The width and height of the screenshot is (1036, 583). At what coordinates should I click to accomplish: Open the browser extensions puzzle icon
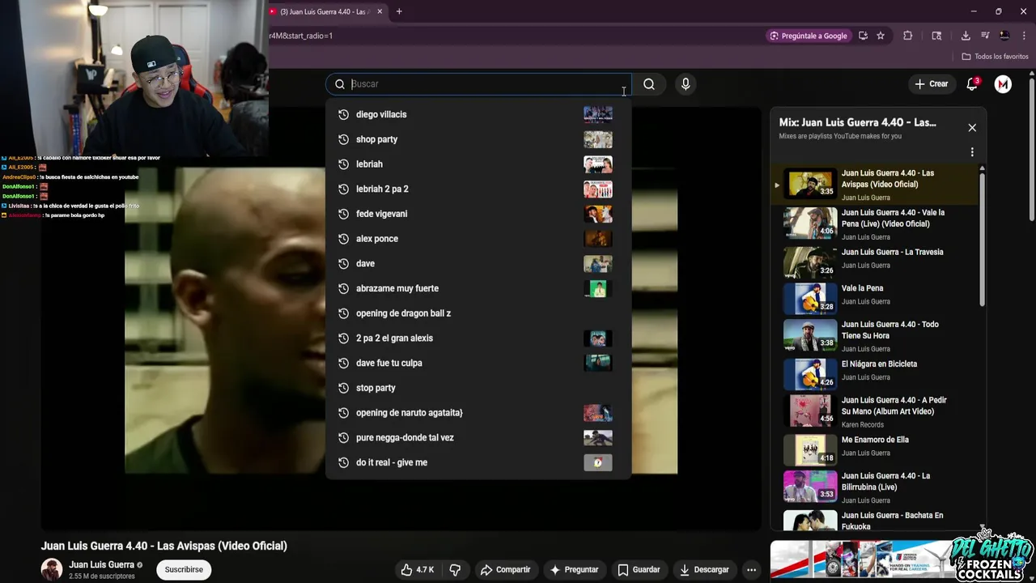pos(907,36)
